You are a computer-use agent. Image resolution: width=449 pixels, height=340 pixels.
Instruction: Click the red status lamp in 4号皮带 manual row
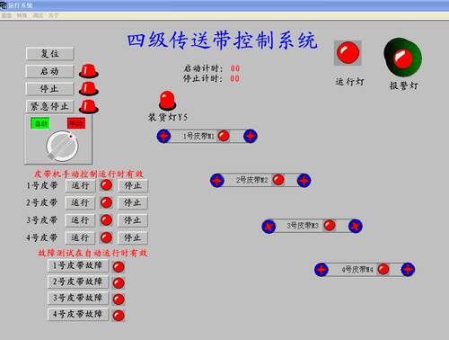(x=106, y=237)
